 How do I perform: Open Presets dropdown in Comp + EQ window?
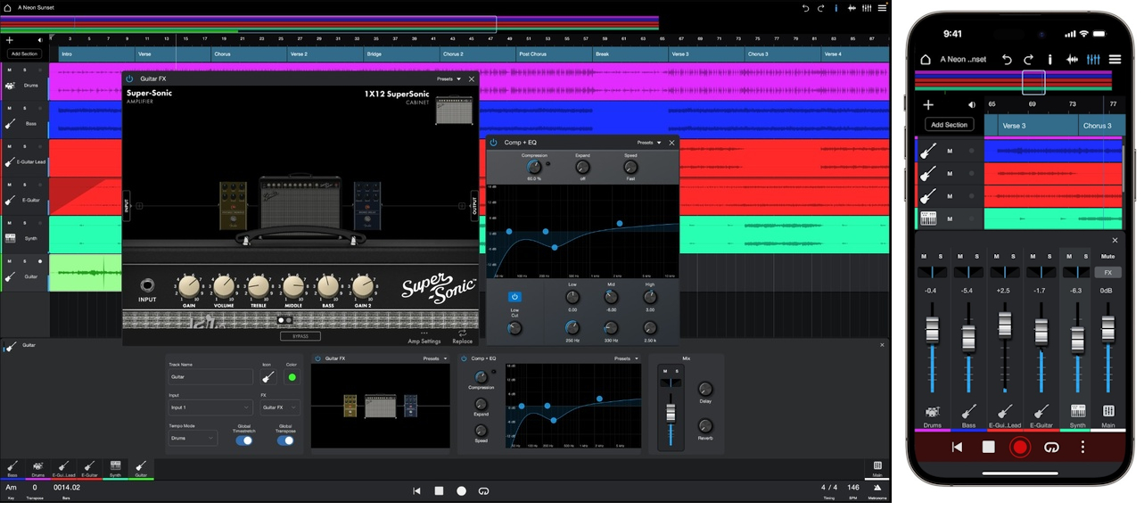pos(649,143)
